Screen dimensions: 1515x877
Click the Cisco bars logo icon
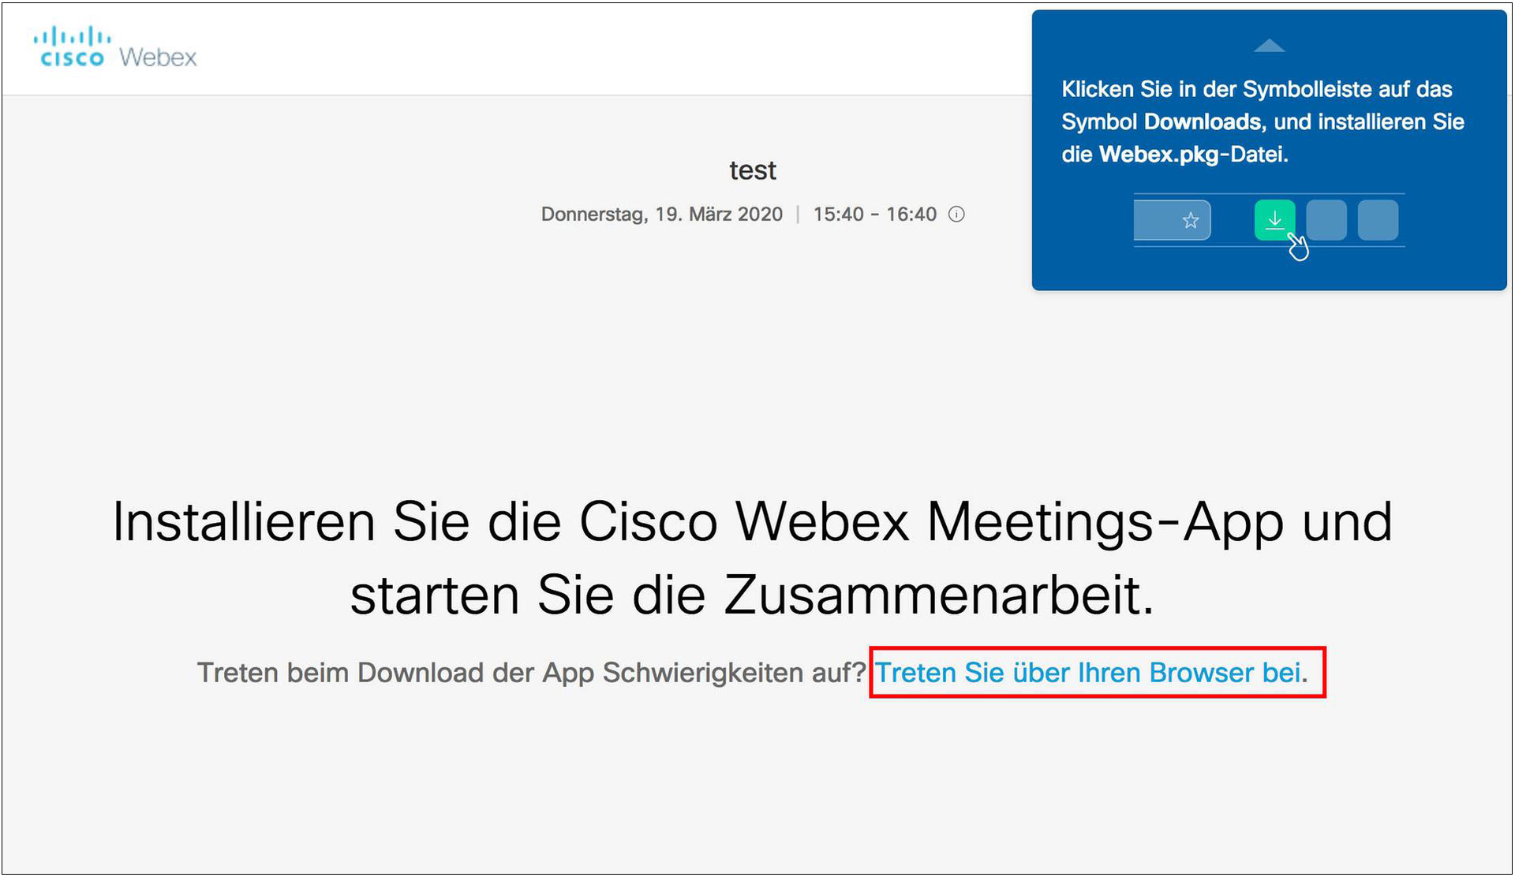[x=72, y=37]
